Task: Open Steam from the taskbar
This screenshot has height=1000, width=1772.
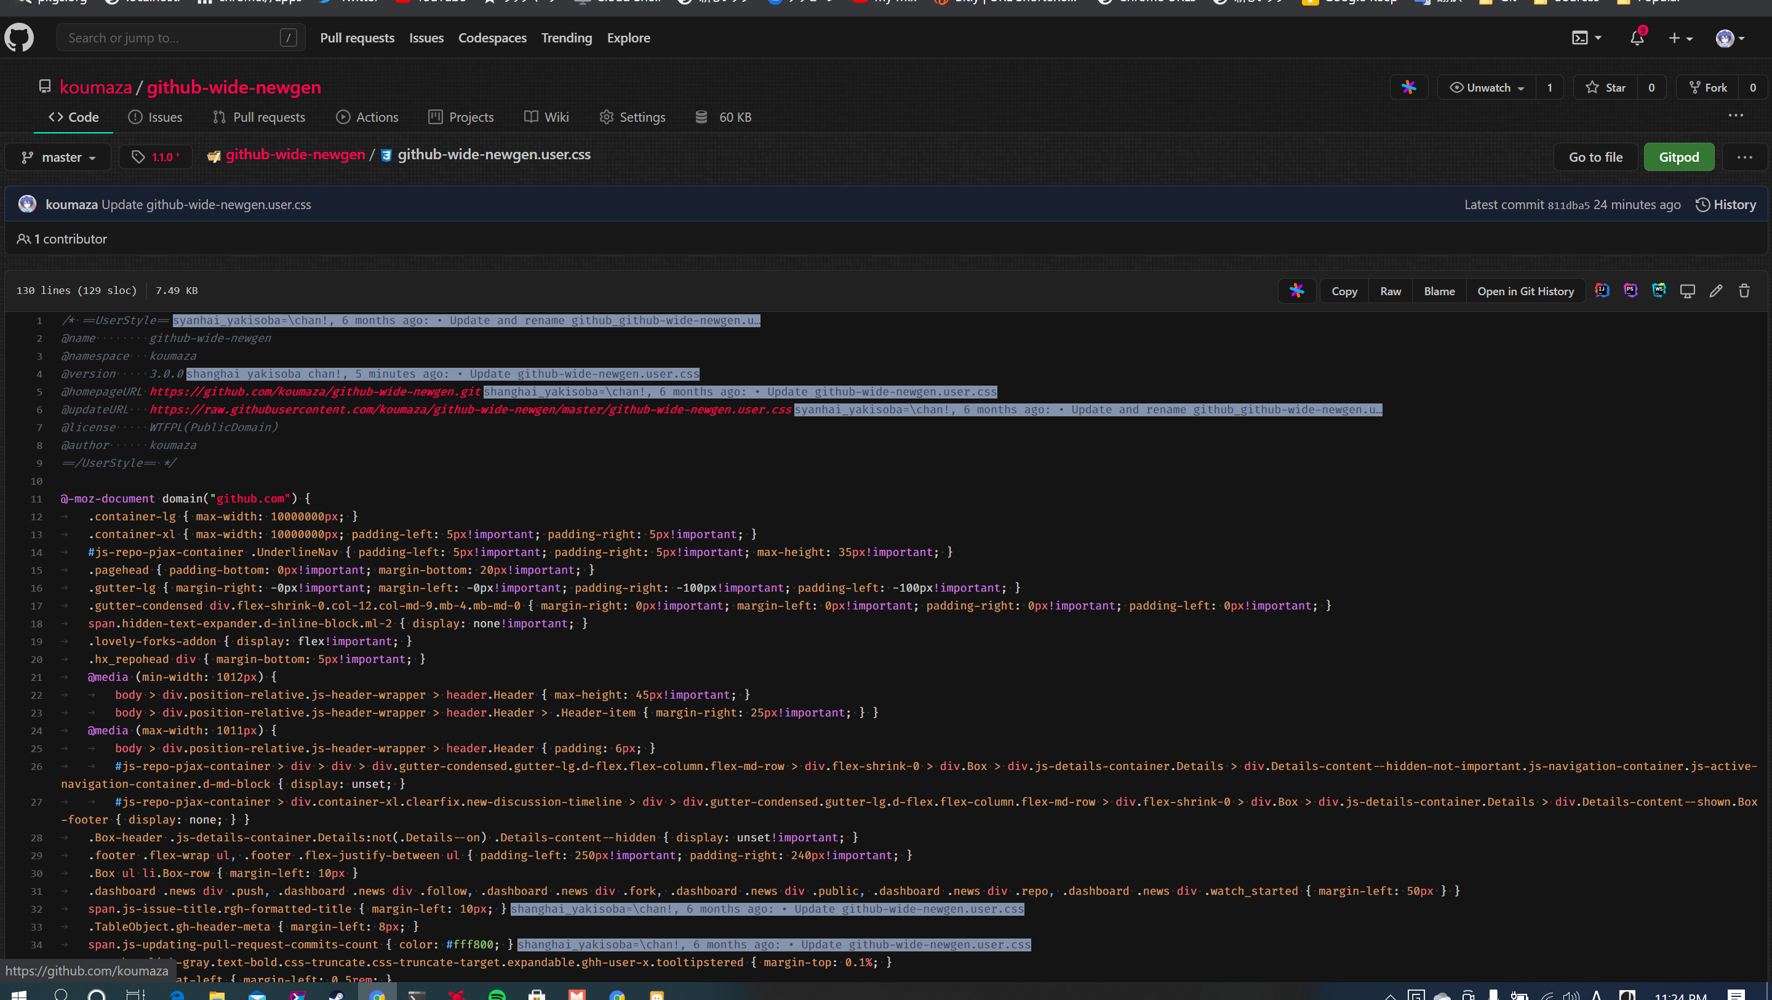Action: [337, 994]
